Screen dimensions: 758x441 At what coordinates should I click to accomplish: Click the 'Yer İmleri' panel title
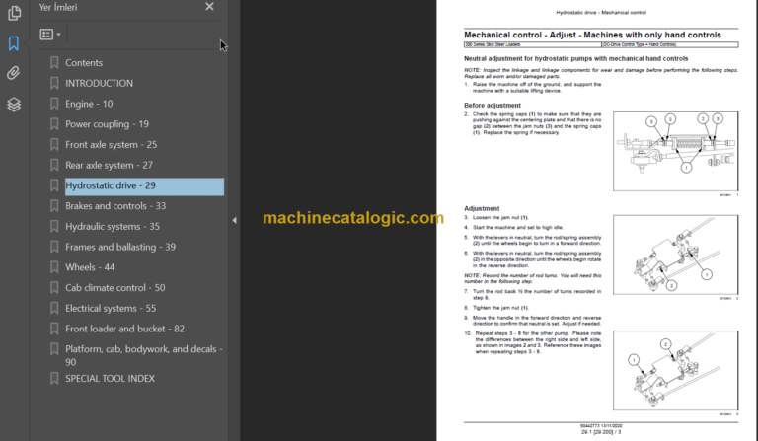[58, 7]
